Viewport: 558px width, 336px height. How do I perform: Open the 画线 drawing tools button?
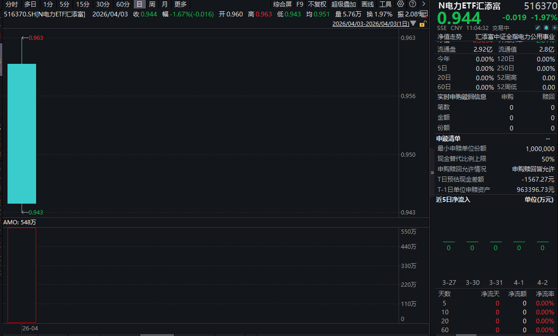(368, 4)
